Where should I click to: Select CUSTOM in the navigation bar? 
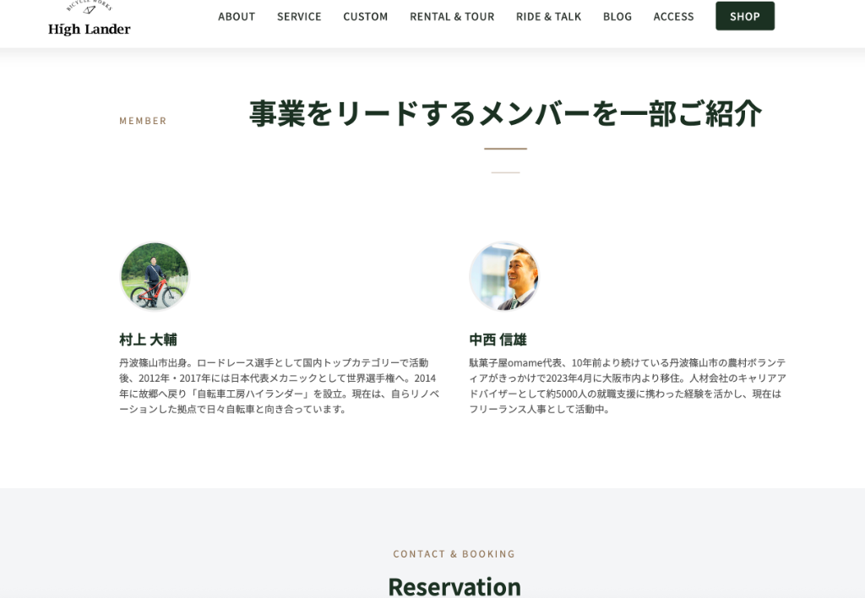point(366,16)
